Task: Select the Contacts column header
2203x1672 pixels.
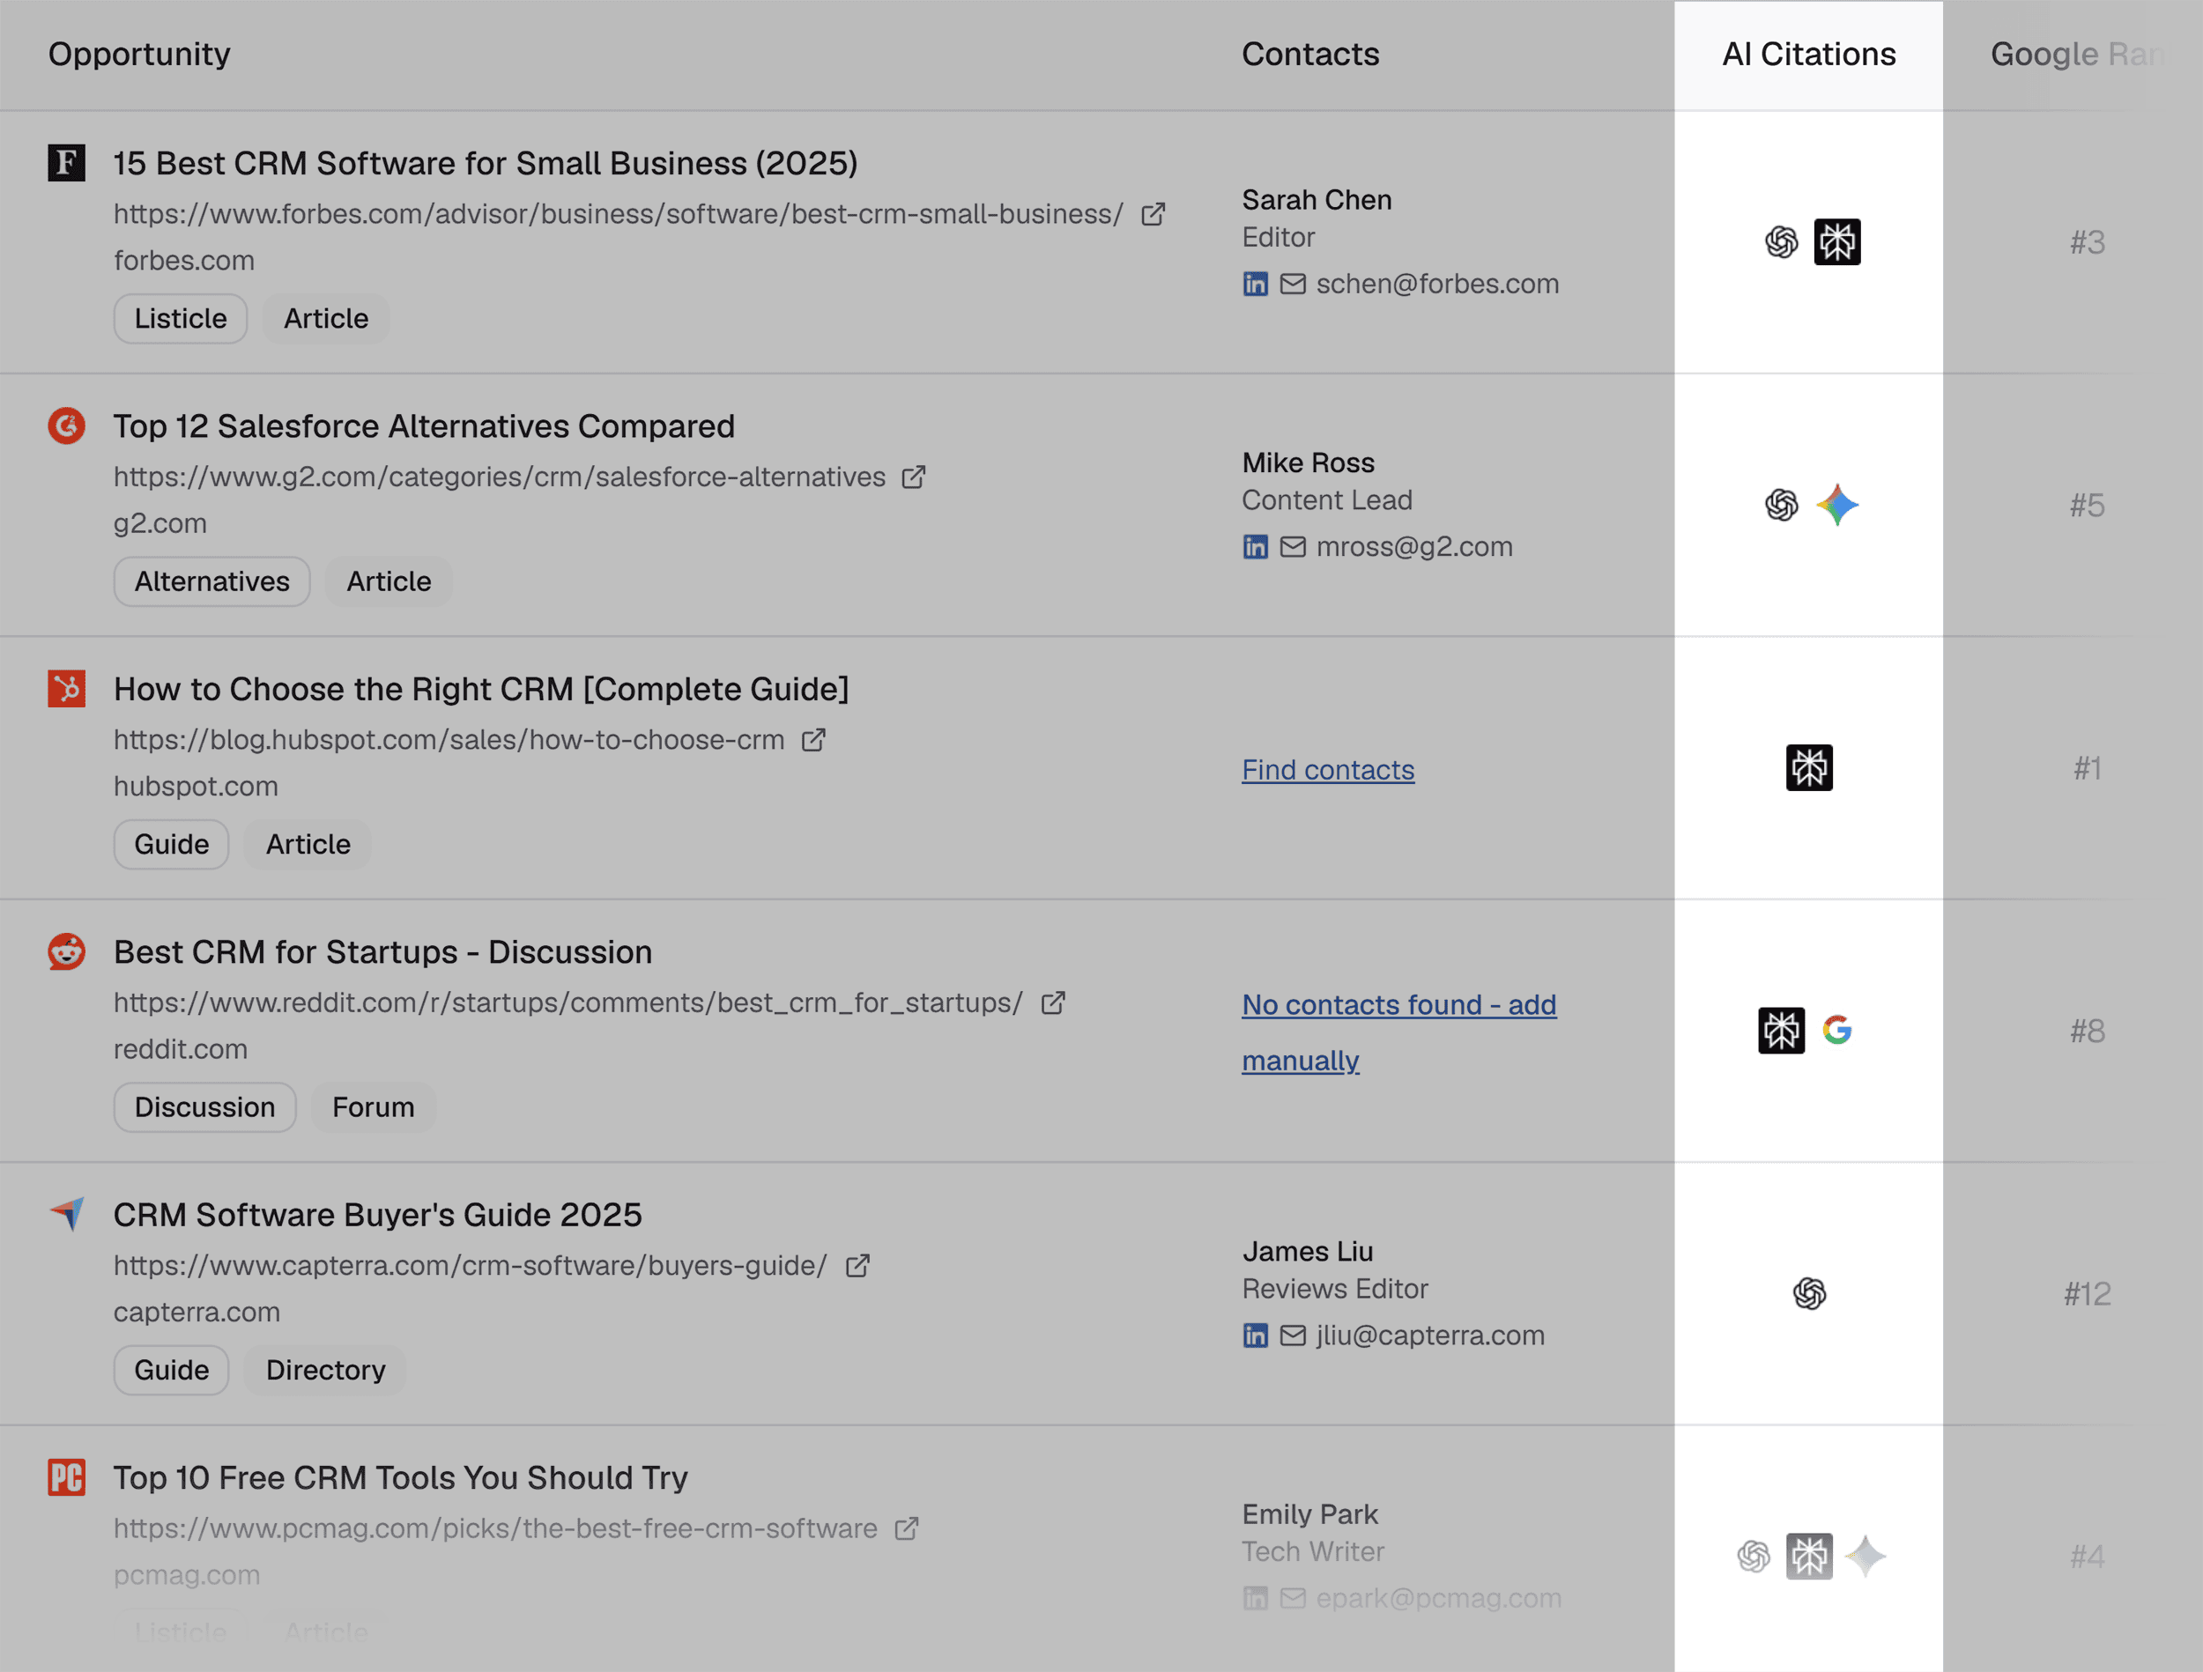Action: [1310, 54]
